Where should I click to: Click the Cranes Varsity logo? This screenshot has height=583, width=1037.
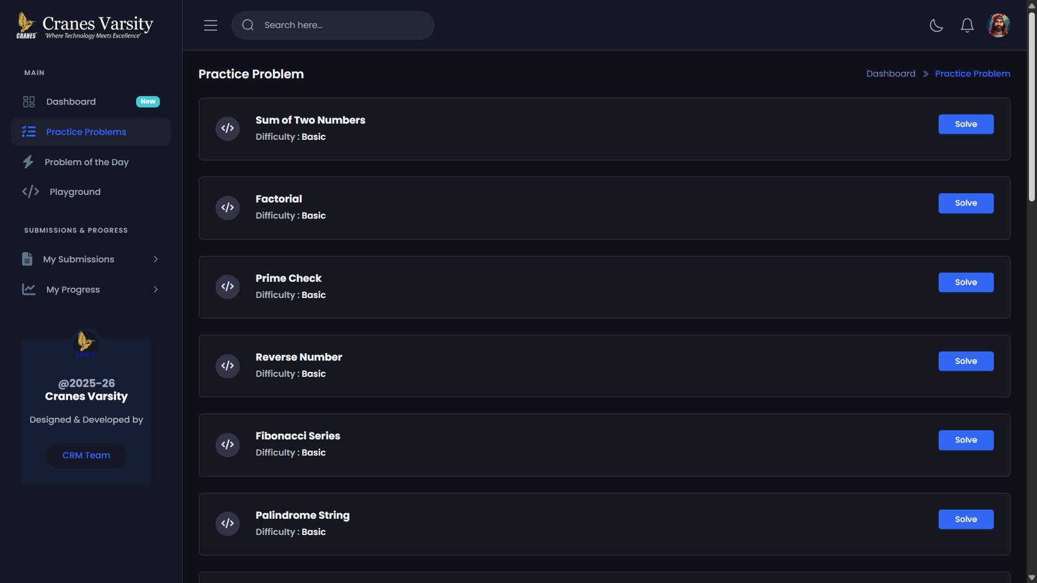85,26
